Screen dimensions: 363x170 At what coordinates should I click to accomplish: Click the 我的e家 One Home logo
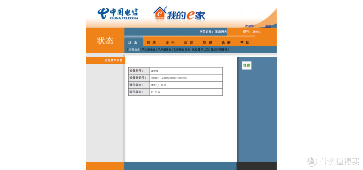pyautogui.click(x=179, y=14)
